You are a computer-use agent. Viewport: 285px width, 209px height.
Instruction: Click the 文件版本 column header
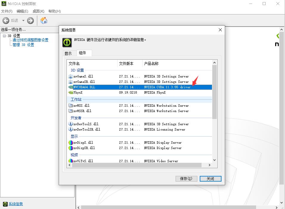point(130,64)
